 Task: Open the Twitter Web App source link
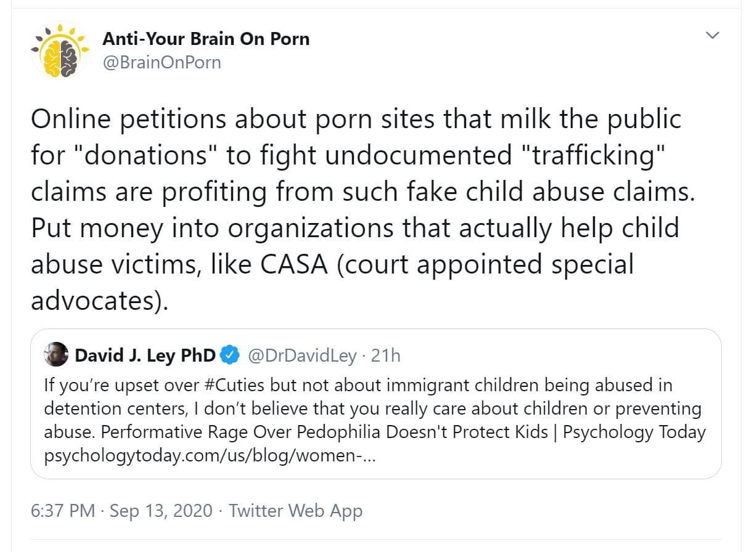(x=296, y=511)
